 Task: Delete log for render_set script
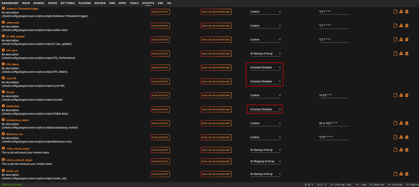point(407,174)
